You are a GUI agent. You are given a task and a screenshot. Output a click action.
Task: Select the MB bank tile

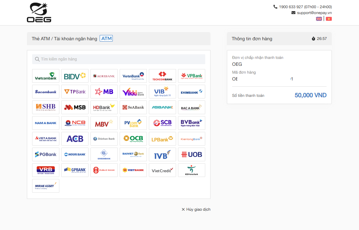click(x=104, y=92)
